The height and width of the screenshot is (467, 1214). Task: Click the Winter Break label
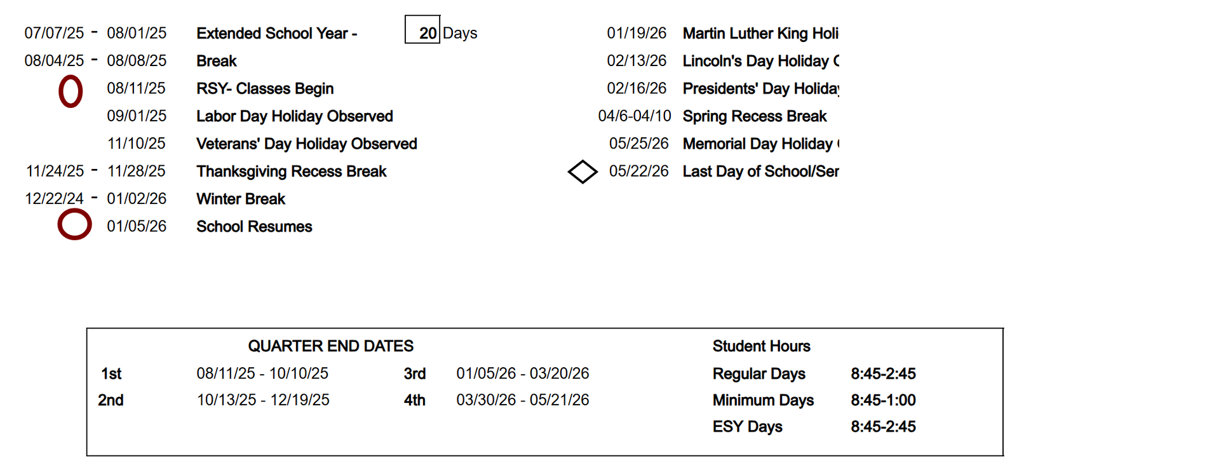241,199
